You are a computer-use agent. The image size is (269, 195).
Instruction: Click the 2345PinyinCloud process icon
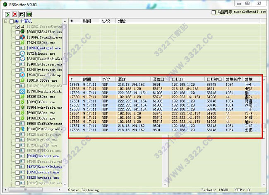pyautogui.click(x=23, y=129)
